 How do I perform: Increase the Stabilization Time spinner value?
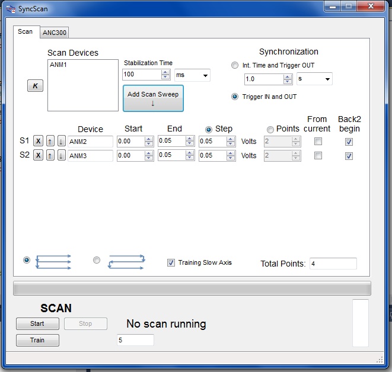tap(165, 72)
